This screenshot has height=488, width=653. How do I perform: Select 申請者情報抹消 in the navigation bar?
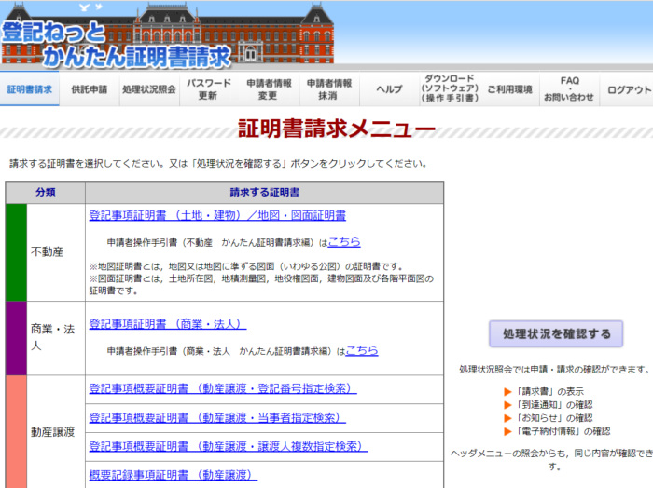pos(329,89)
